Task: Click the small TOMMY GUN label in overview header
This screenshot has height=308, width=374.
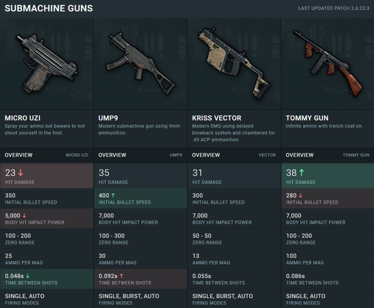Action: coord(356,155)
